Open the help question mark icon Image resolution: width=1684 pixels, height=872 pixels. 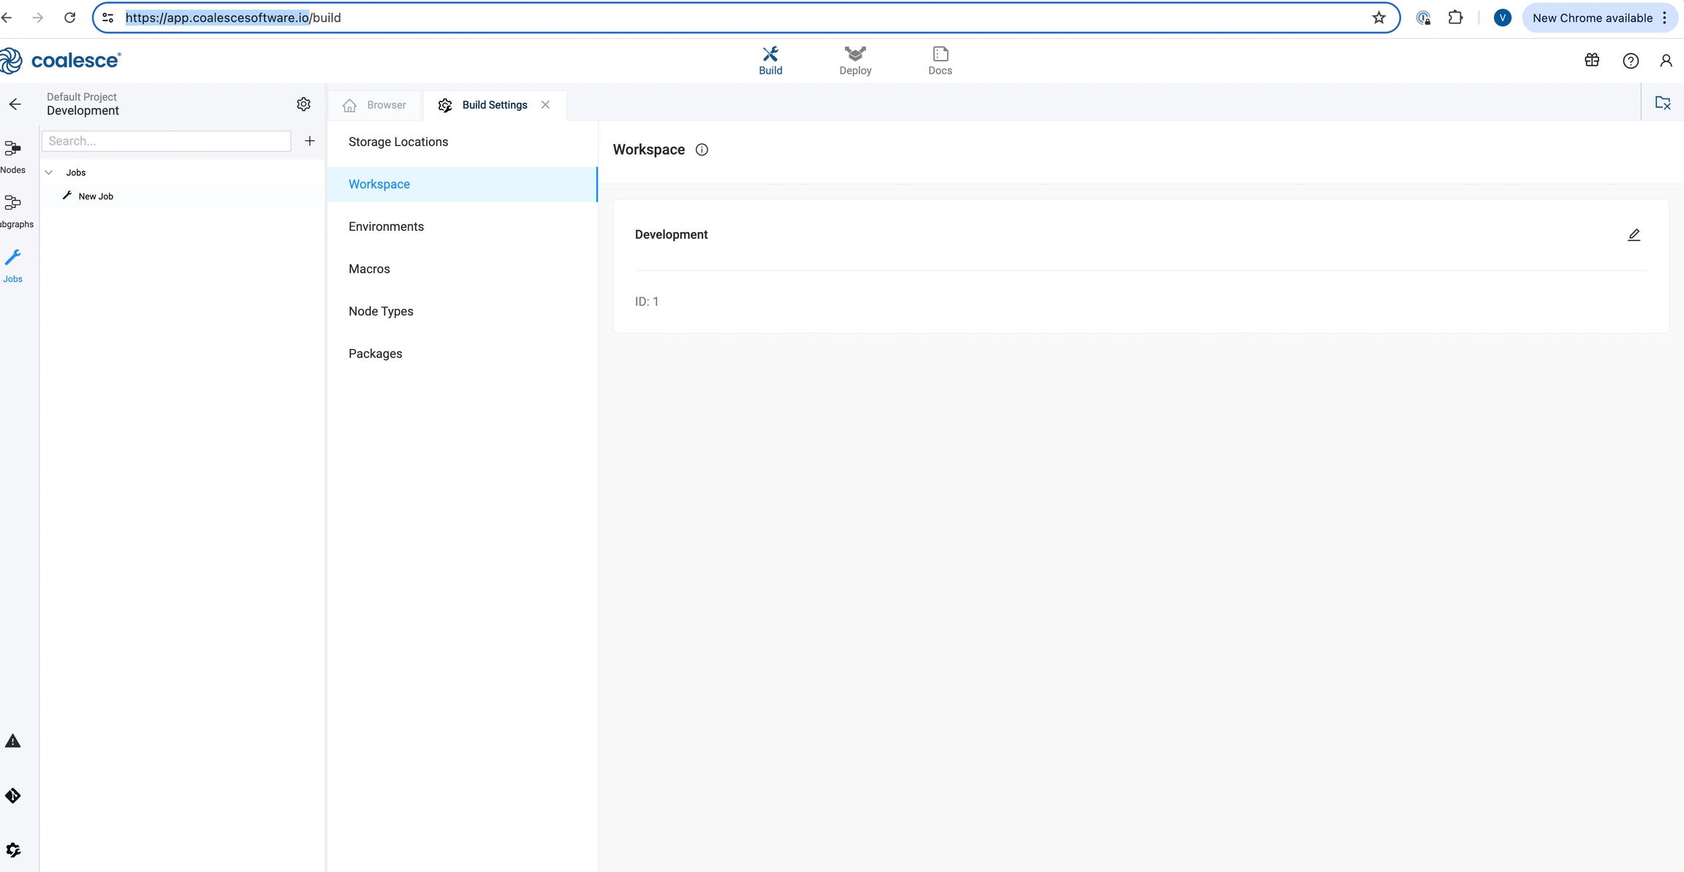click(x=1630, y=61)
